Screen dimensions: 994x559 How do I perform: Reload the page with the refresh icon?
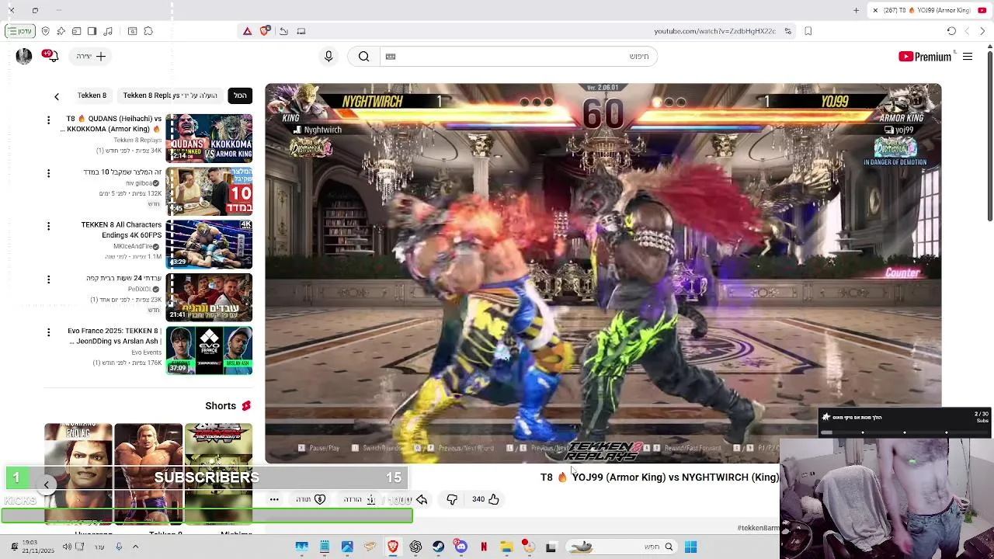coord(951,31)
